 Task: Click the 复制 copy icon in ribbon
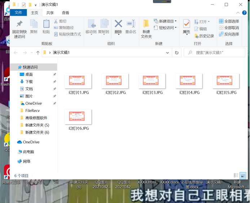[x=34, y=24]
